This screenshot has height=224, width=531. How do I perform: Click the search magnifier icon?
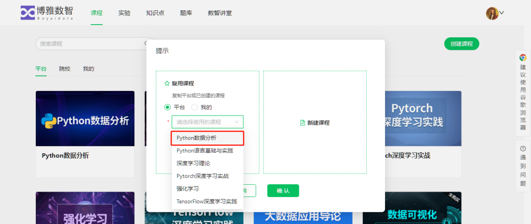click(x=147, y=44)
